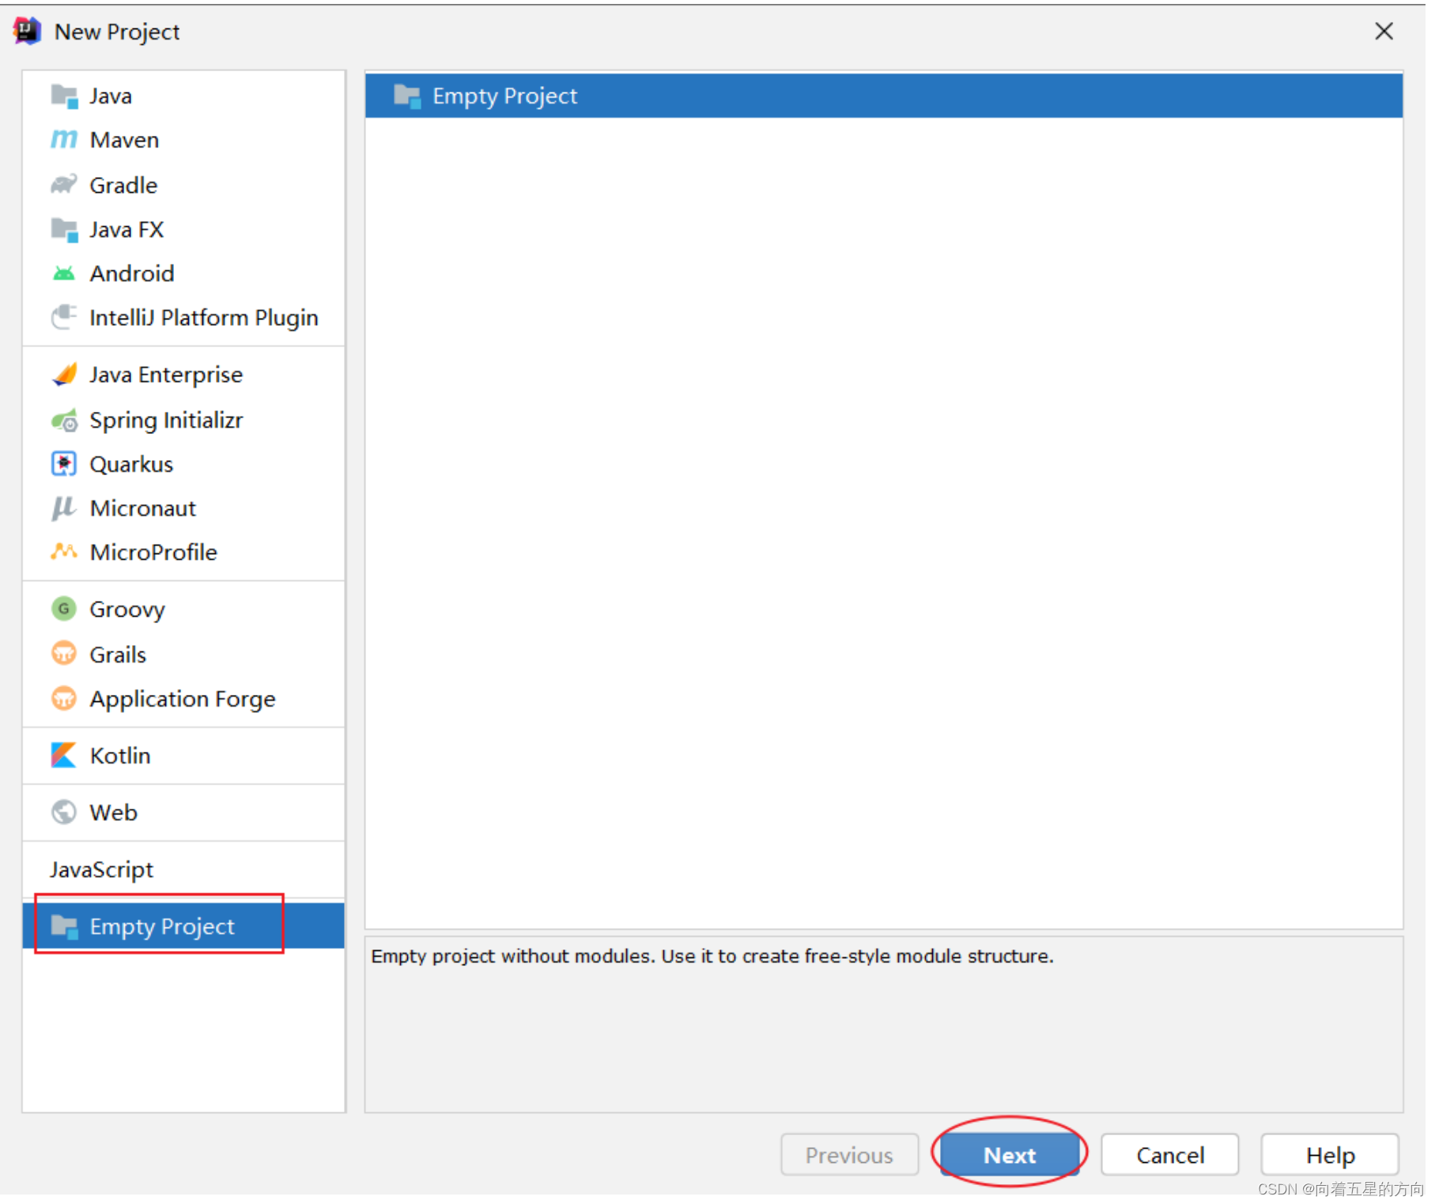This screenshot has height=1204, width=1435.
Task: Choose the MicroProfile icon
Action: [64, 552]
